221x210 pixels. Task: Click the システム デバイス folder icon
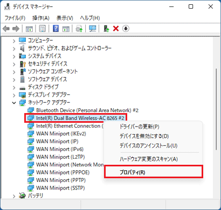(x=23, y=56)
